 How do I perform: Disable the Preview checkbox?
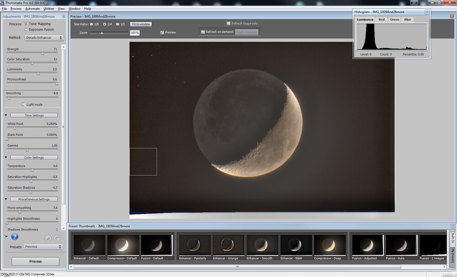coord(162,32)
